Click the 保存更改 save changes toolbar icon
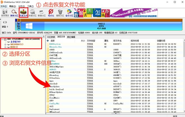Viewport: 185px width, 117px height. pyautogui.click(x=5, y=13)
